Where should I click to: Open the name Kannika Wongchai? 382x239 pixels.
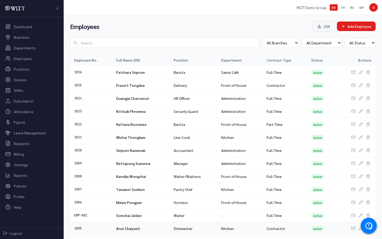point(131,177)
